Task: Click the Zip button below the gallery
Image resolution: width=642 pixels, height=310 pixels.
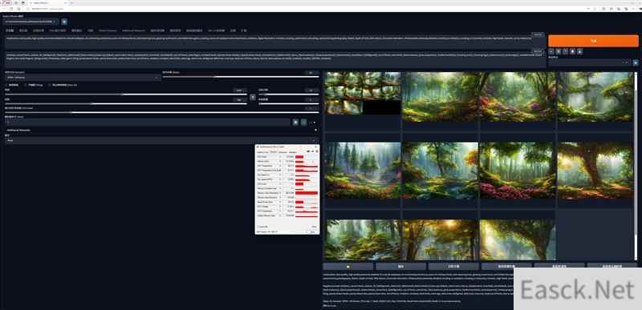Action: (453, 266)
